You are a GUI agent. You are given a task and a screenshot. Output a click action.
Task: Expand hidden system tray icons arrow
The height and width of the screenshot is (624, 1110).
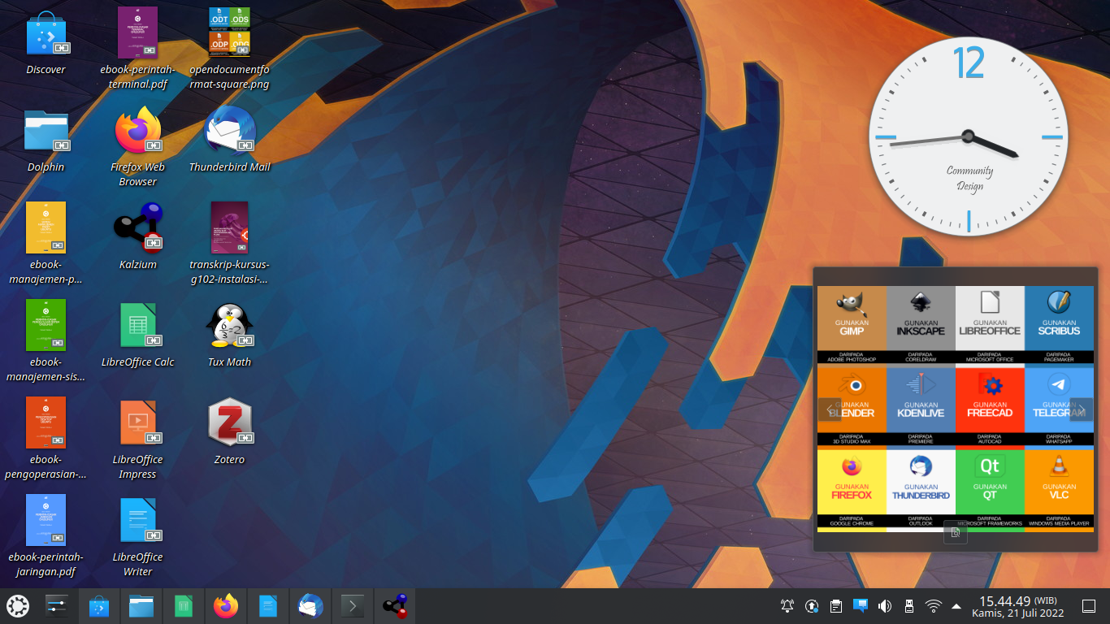point(956,605)
